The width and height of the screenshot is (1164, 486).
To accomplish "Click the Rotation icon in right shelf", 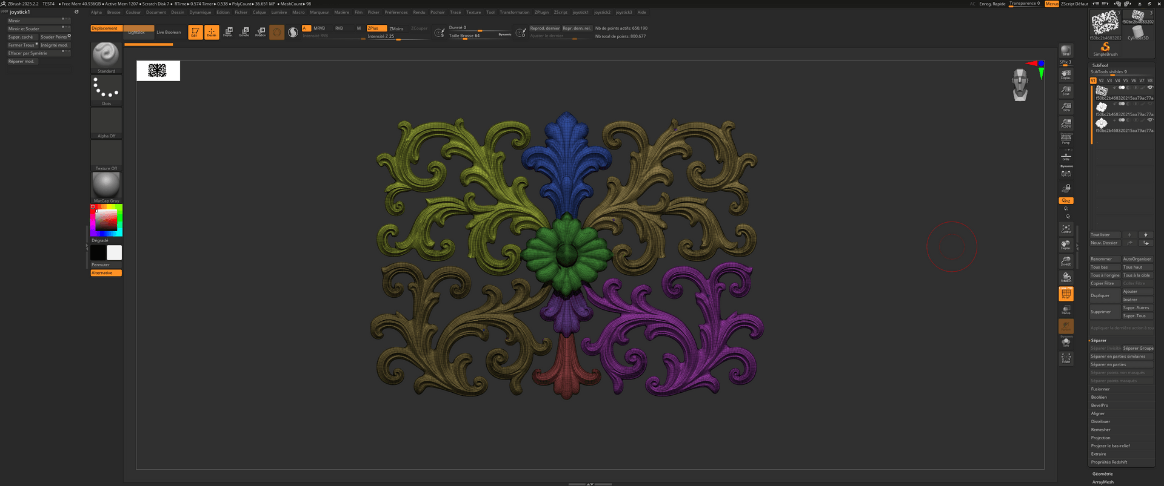I will click(x=1066, y=277).
